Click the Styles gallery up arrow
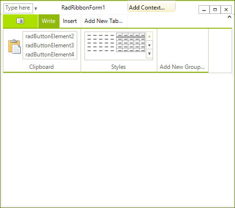The image size is (235, 208). click(x=149, y=36)
